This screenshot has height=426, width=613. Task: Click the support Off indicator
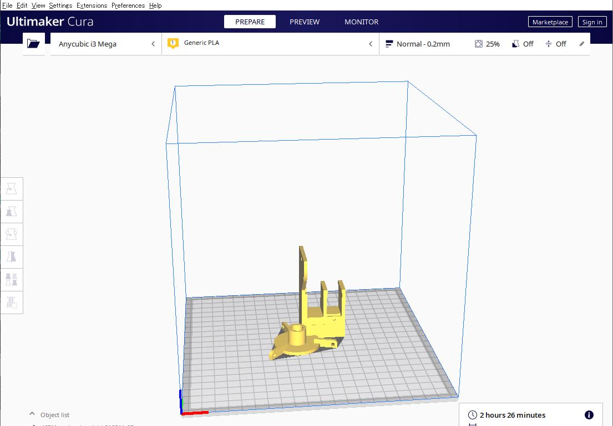coord(522,44)
